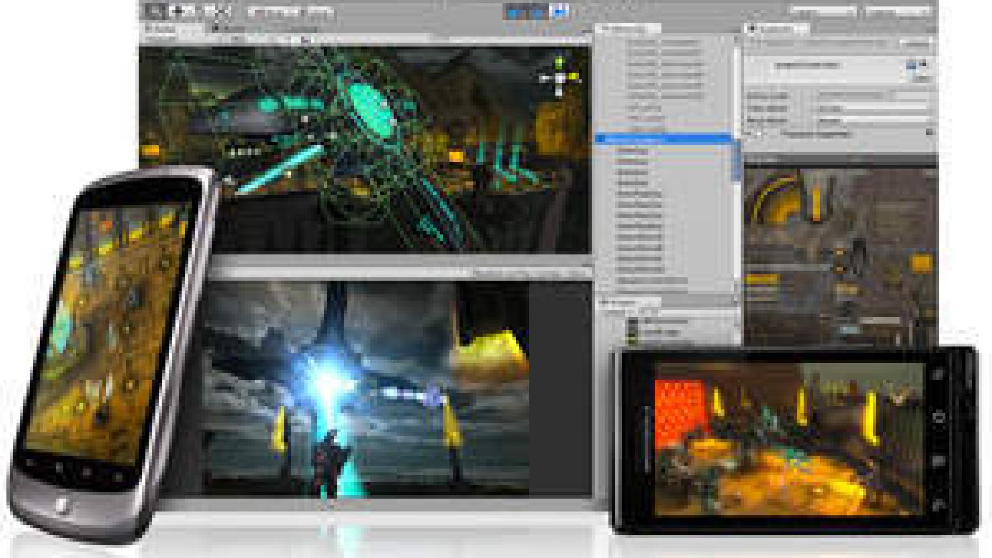Select the Rotate tool in Unity toolbar
Viewport: 992px width, 558px height.
click(198, 10)
